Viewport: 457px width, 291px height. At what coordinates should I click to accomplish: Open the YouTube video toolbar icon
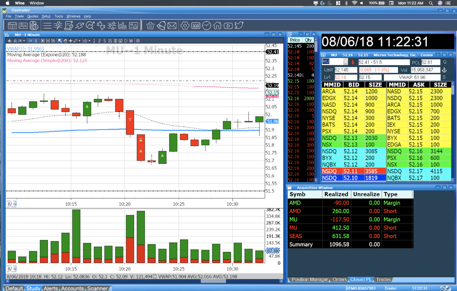click(x=228, y=26)
